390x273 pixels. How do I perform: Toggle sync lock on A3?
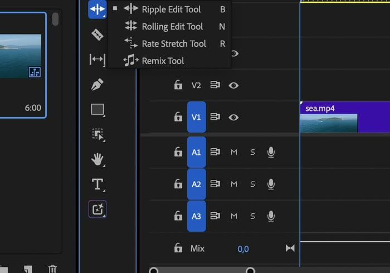pos(215,216)
